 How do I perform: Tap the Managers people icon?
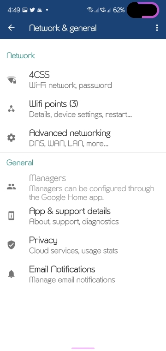click(x=11, y=187)
